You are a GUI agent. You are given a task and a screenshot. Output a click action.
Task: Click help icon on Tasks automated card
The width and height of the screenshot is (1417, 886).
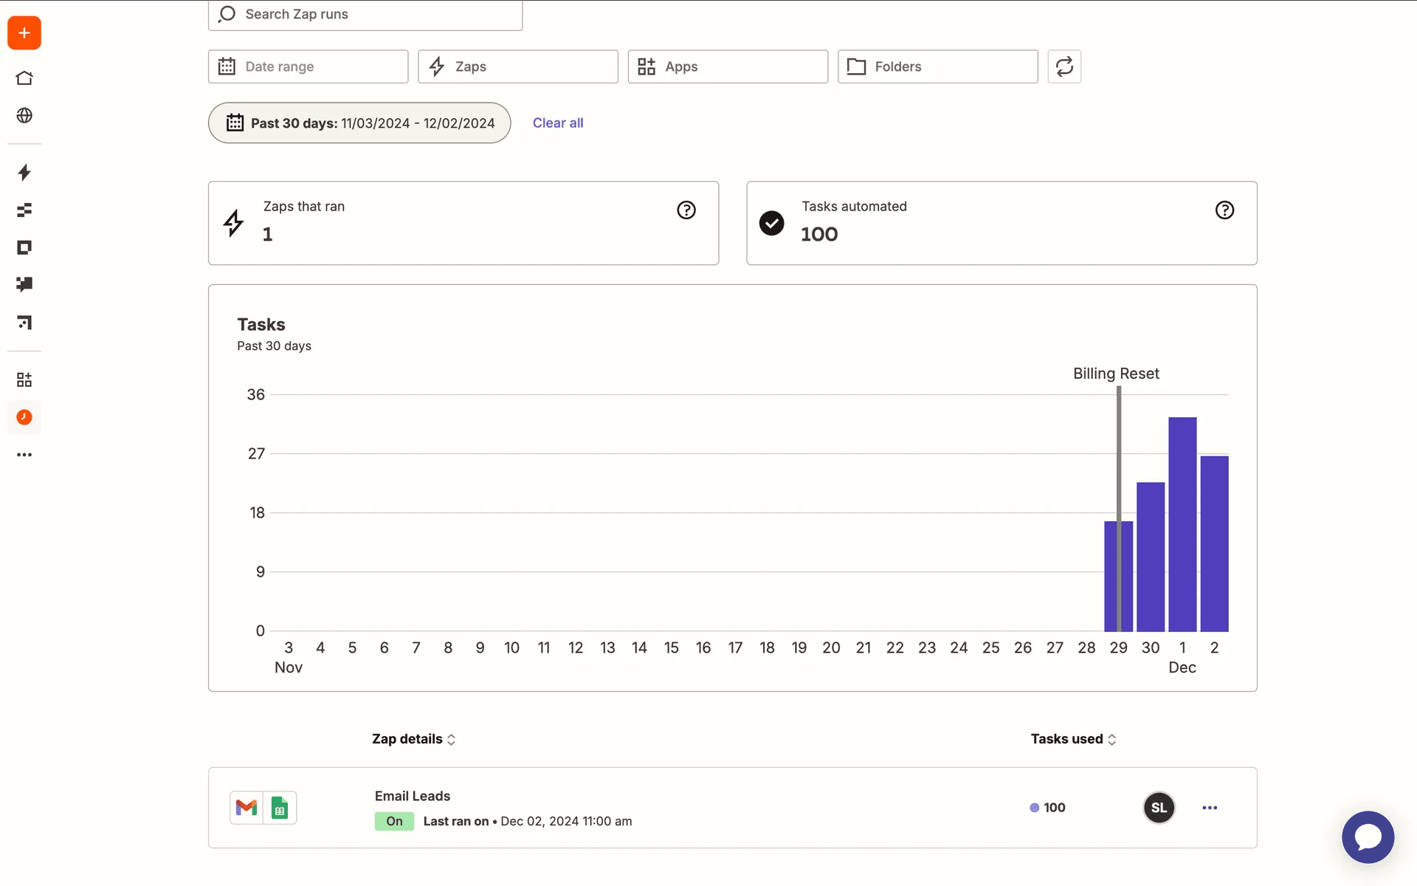tap(1224, 210)
